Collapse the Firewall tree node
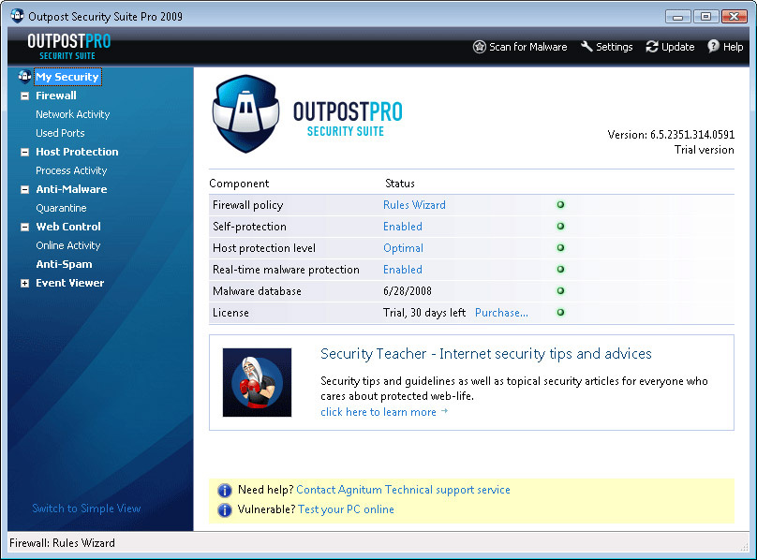This screenshot has height=560, width=757. point(24,96)
